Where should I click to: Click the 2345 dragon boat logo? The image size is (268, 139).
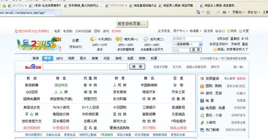click(x=39, y=44)
